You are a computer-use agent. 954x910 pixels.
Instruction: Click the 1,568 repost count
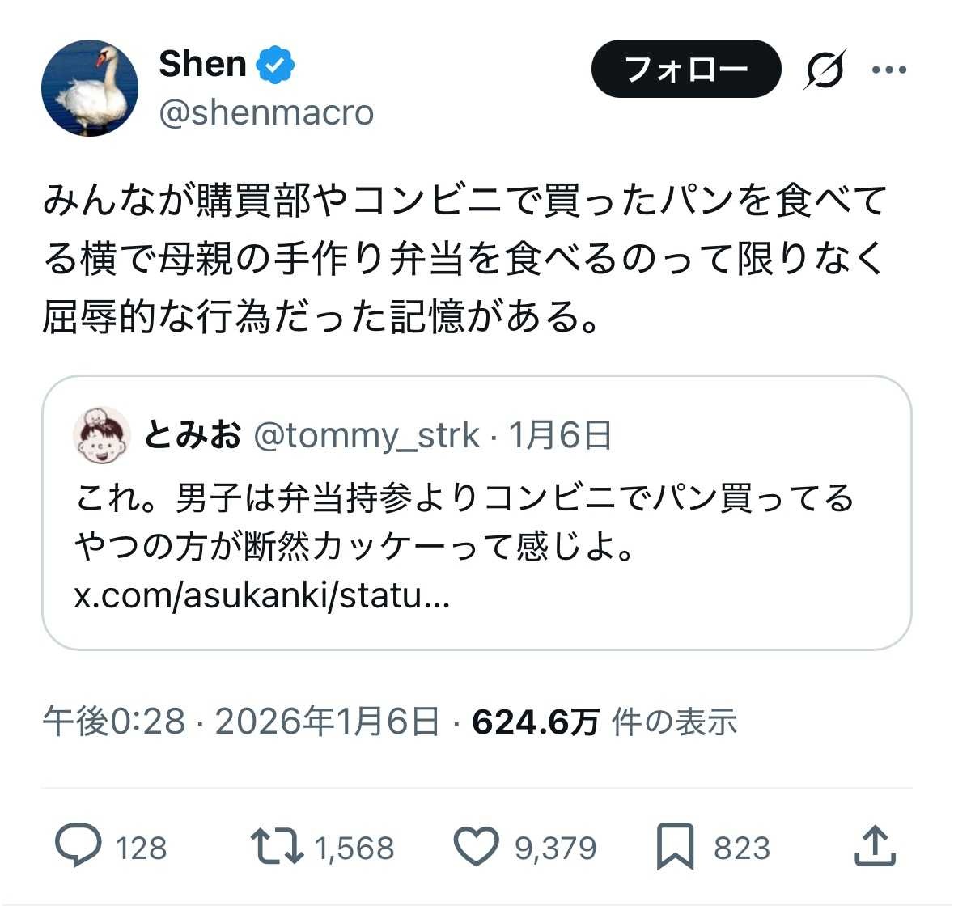coord(354,848)
